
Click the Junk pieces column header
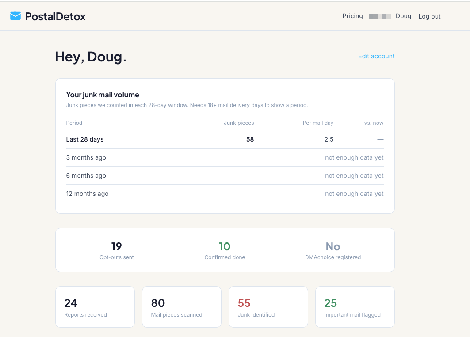[239, 123]
